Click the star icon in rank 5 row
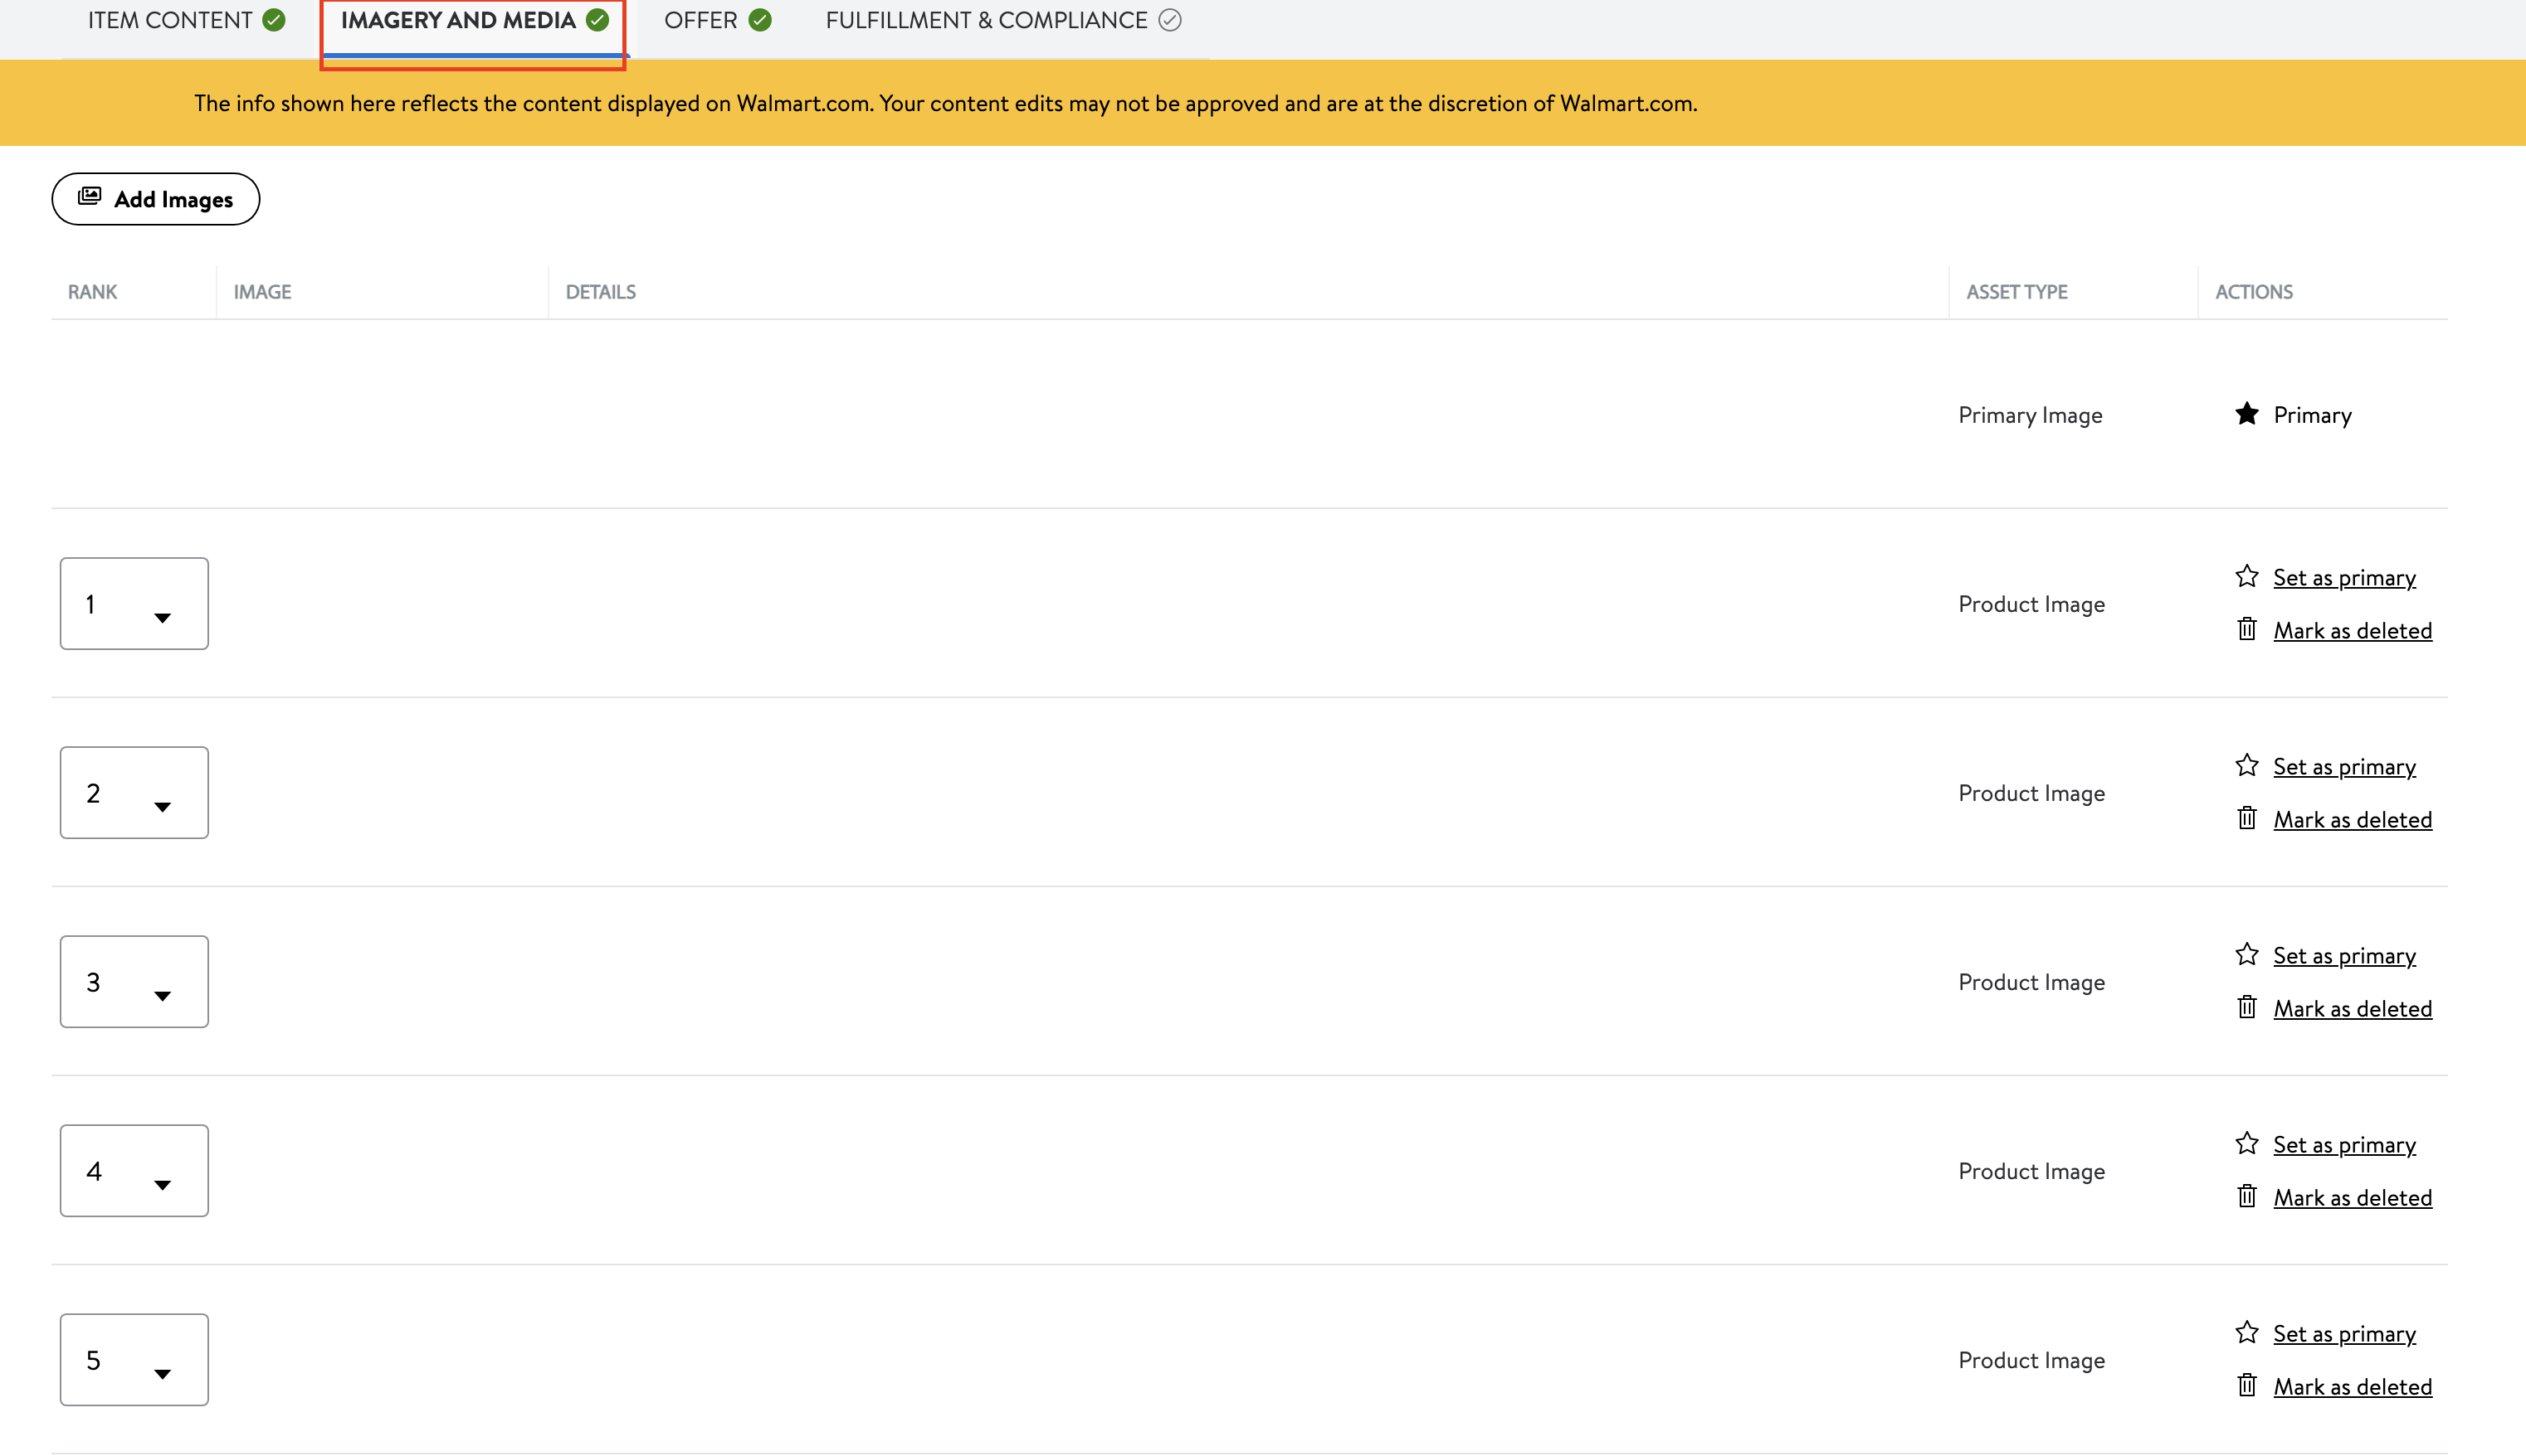The height and width of the screenshot is (1456, 2526). click(2247, 1333)
